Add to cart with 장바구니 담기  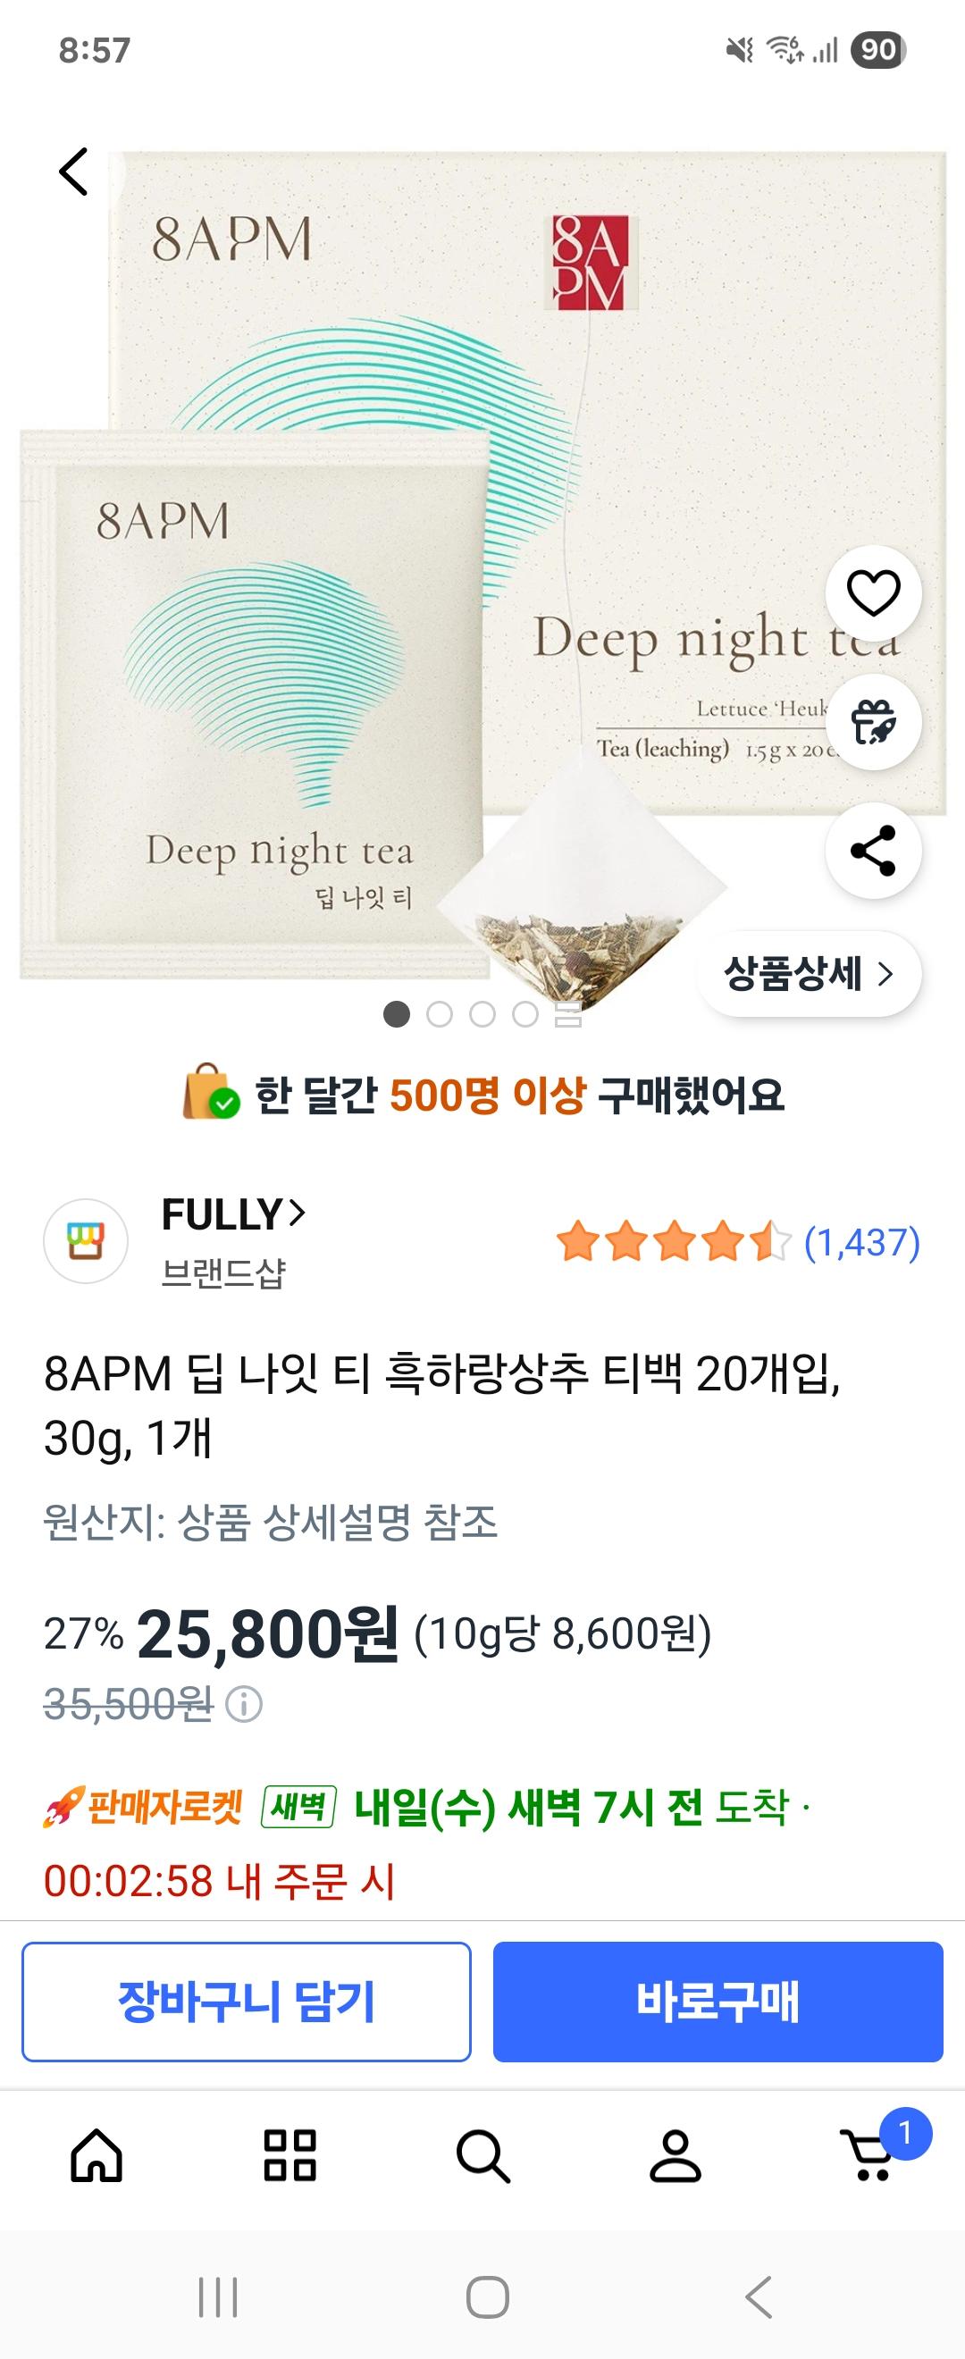coord(247,2001)
